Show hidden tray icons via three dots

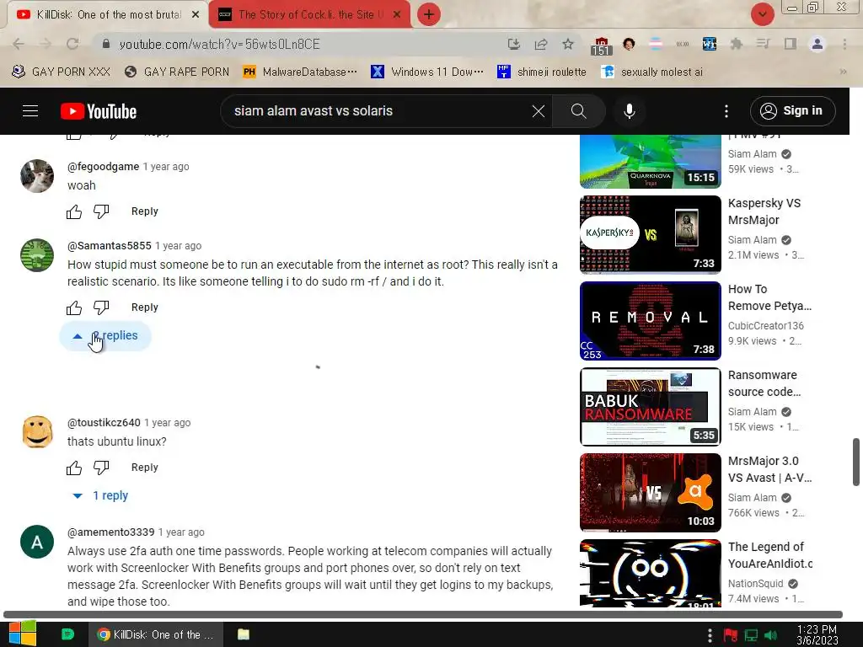point(710,635)
